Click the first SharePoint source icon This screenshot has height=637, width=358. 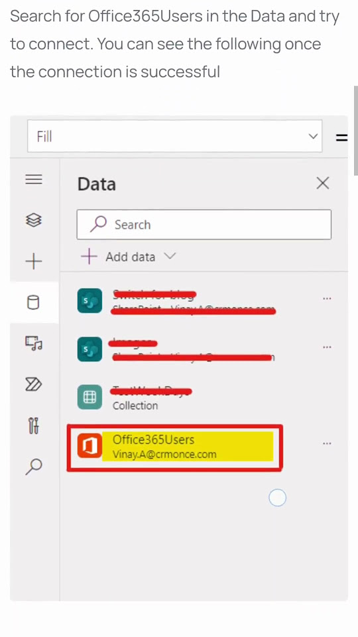pyautogui.click(x=89, y=301)
